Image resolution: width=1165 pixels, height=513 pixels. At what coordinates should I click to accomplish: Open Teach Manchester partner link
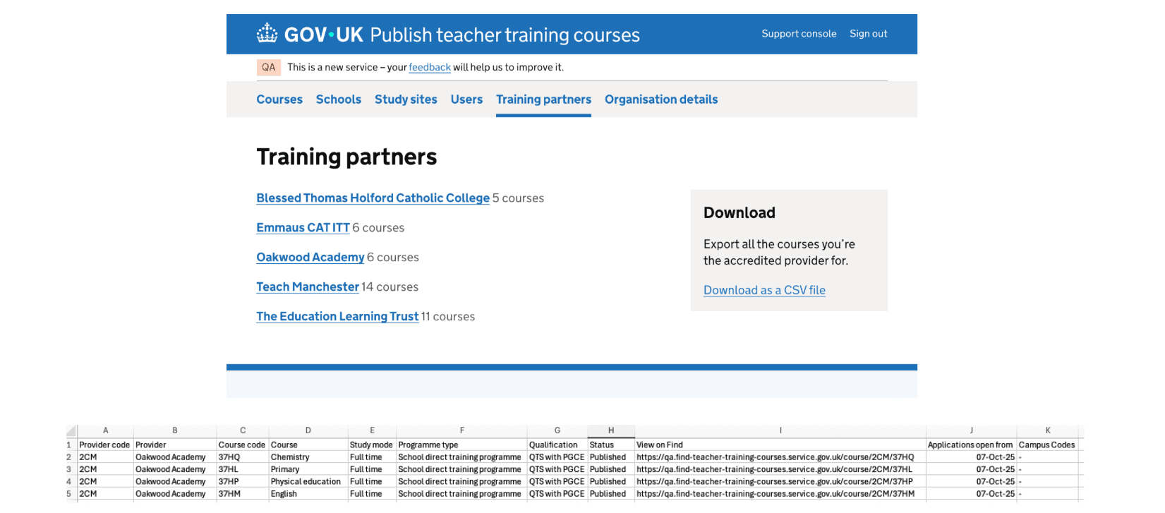pyautogui.click(x=308, y=287)
